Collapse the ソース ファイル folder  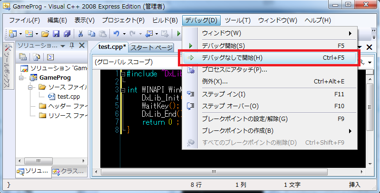pos(30,87)
